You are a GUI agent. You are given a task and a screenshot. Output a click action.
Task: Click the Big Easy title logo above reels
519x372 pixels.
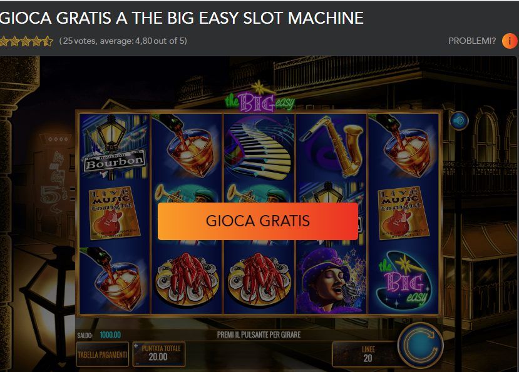click(259, 98)
